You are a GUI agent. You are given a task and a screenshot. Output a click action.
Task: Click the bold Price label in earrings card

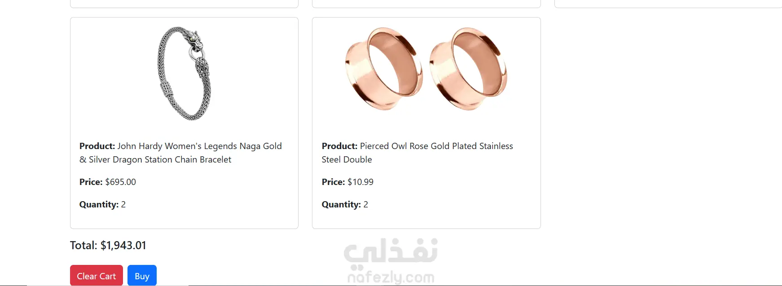pyautogui.click(x=333, y=182)
